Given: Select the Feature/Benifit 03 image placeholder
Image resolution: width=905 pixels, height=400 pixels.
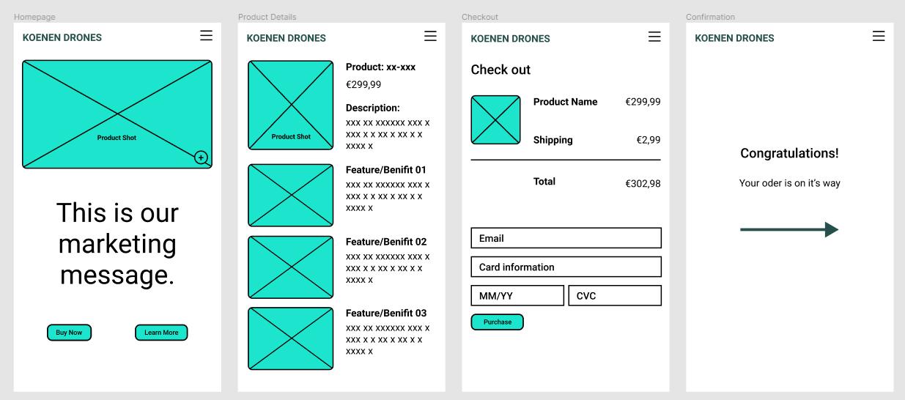Looking at the screenshot, I should tap(292, 338).
